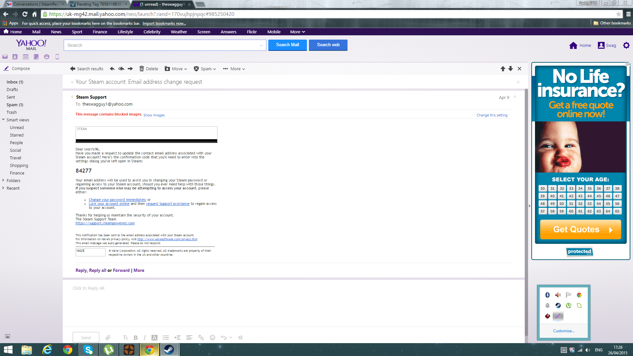The image size is (633, 356).
Task: Select age 30 in insurance ad
Action: tap(543, 188)
